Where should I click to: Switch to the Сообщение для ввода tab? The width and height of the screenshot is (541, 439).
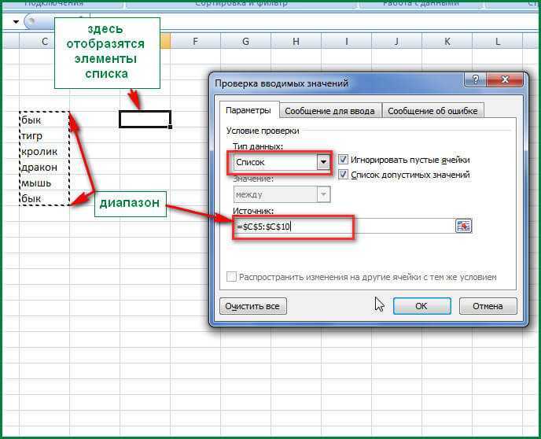(x=329, y=111)
